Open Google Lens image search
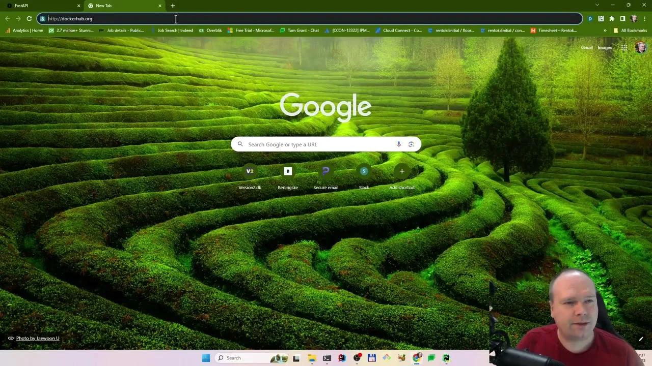The width and height of the screenshot is (652, 366). [411, 144]
